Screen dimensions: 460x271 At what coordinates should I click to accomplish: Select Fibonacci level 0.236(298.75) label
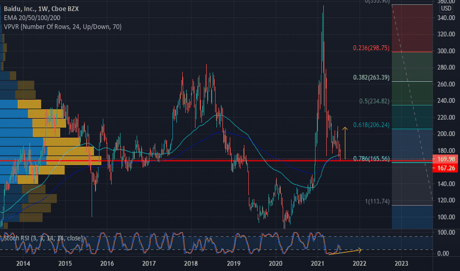point(371,48)
